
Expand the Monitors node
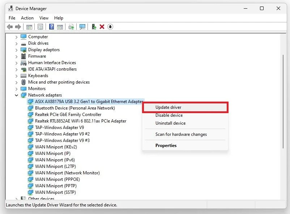[x=17, y=89]
